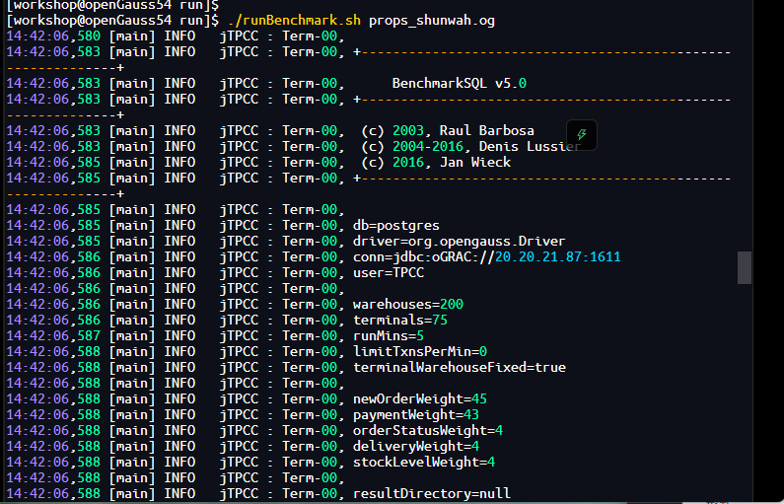This screenshot has height=504, width=784.
Task: Click the db=postgres setting
Action: pyautogui.click(x=396, y=226)
